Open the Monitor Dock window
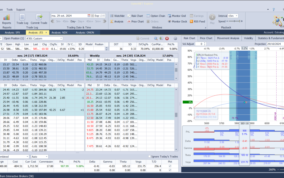This screenshot has width=284, height=178. pos(177,21)
